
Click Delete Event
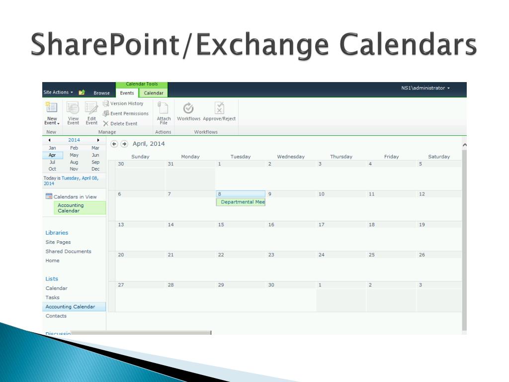click(x=120, y=123)
